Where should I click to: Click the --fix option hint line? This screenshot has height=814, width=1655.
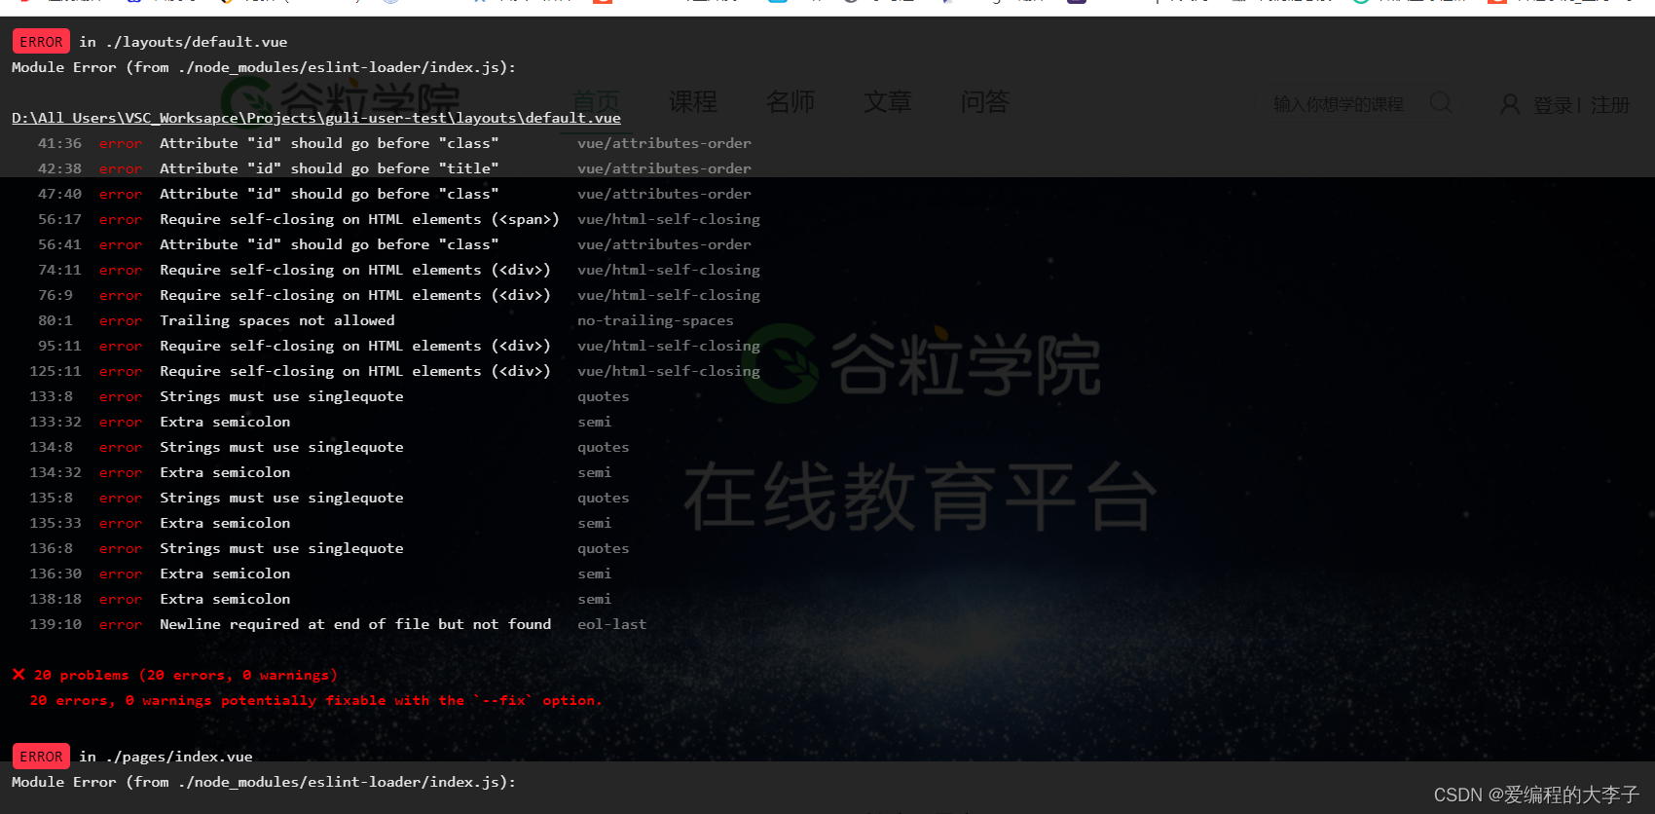tap(315, 700)
